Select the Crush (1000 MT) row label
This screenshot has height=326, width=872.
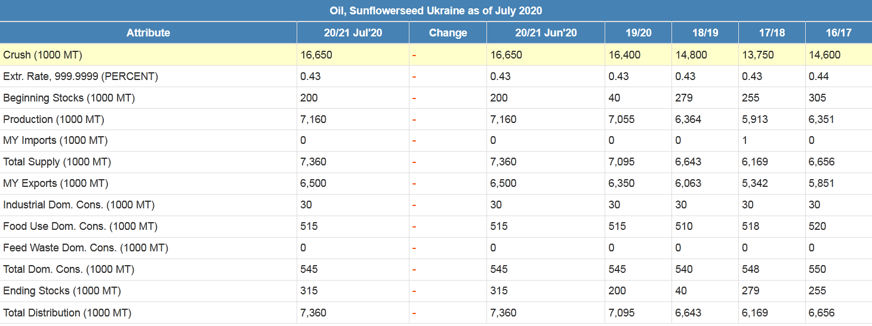tap(43, 55)
